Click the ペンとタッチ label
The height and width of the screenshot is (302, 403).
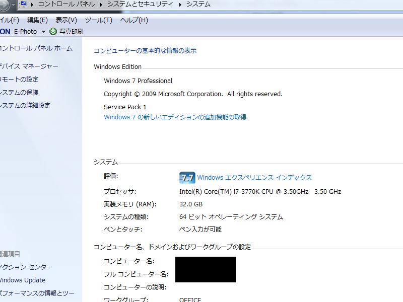(x=123, y=230)
